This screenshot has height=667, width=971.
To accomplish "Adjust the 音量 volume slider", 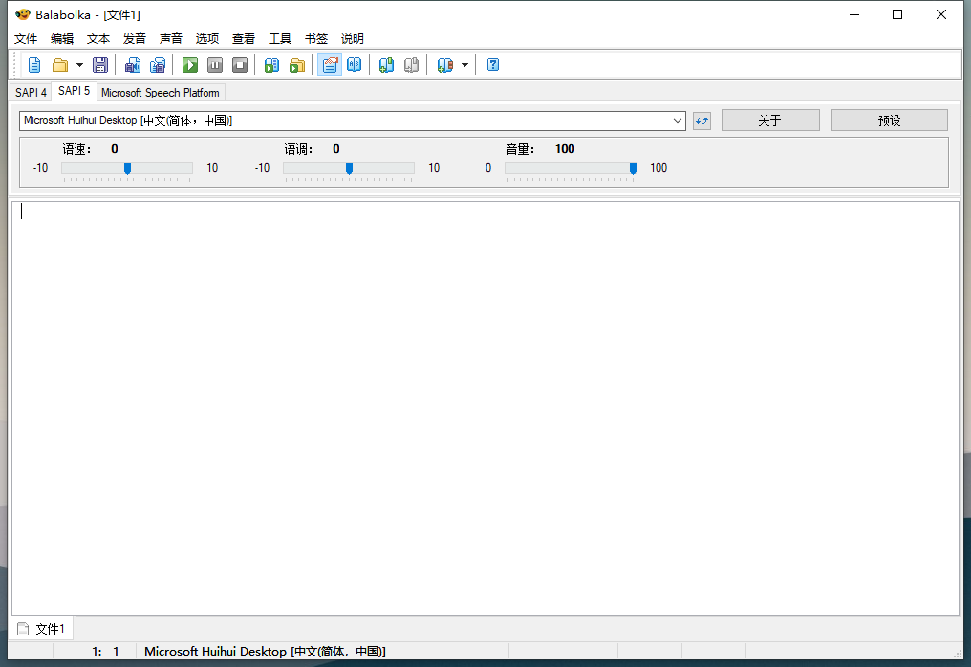I will point(633,168).
